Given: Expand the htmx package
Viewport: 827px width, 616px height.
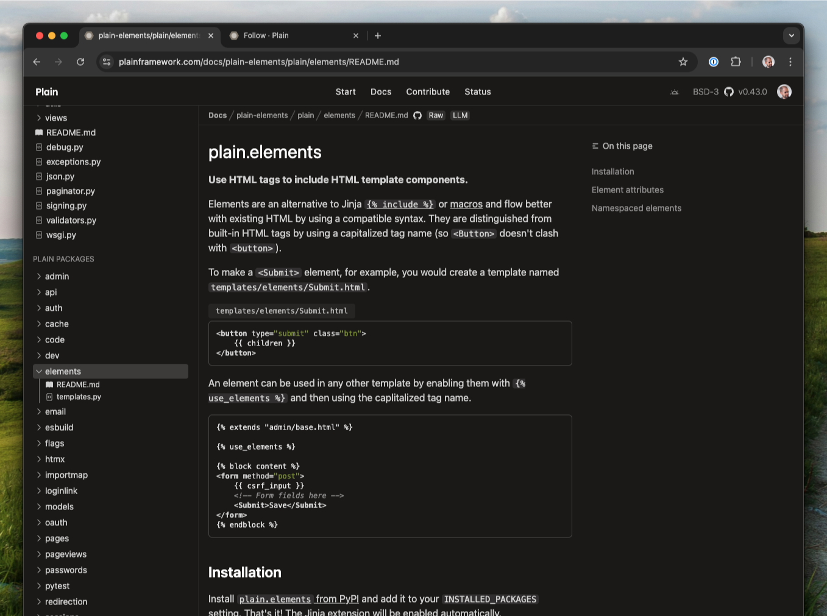Looking at the screenshot, I should (55, 459).
